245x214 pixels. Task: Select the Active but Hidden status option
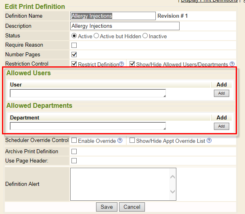pos(96,36)
